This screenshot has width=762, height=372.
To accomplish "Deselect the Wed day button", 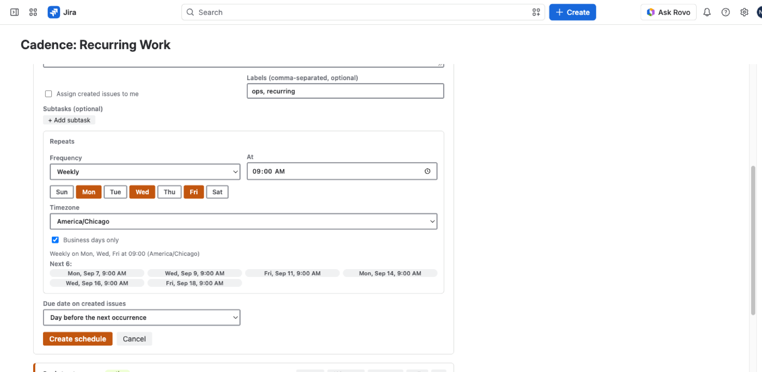I will tap(142, 192).
